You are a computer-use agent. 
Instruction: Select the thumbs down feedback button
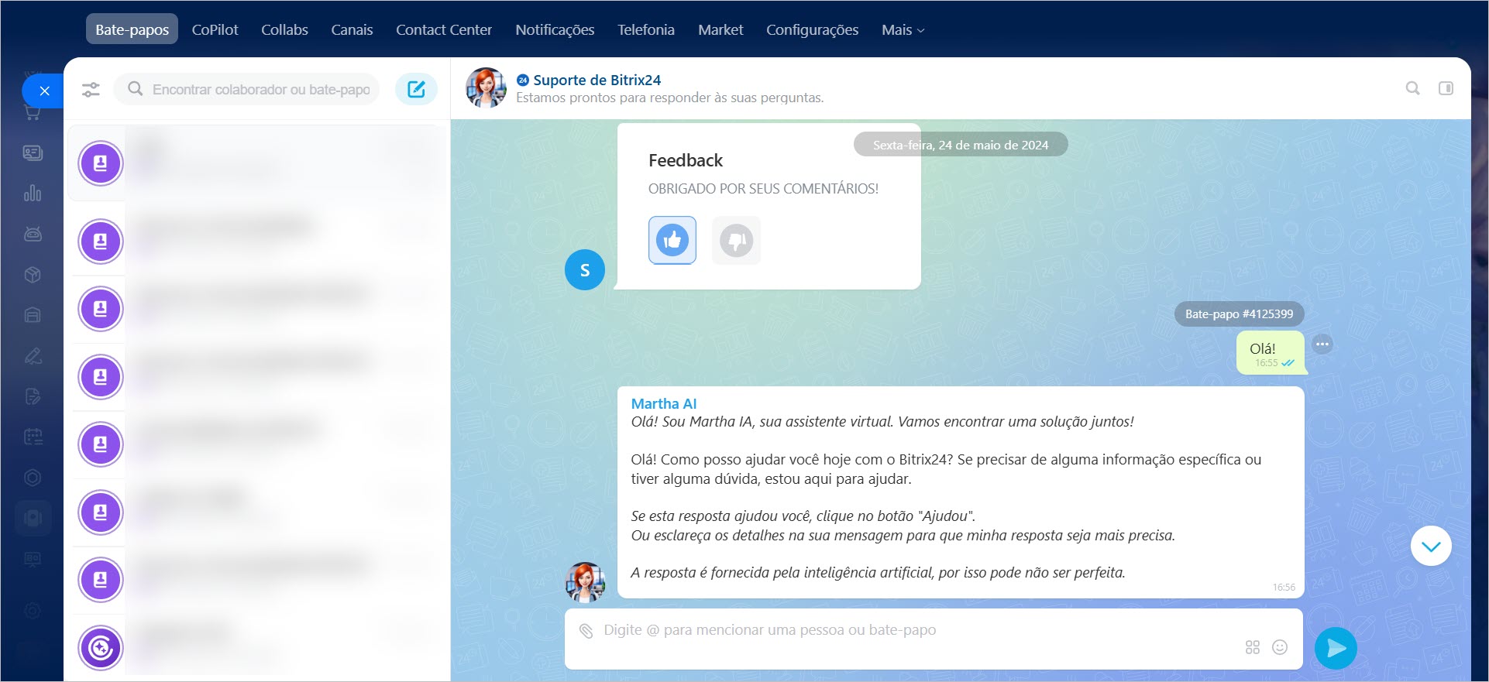[x=736, y=241]
